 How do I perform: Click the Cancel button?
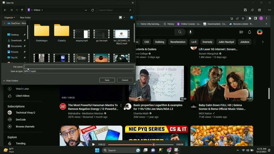pyautogui.click(x=125, y=80)
